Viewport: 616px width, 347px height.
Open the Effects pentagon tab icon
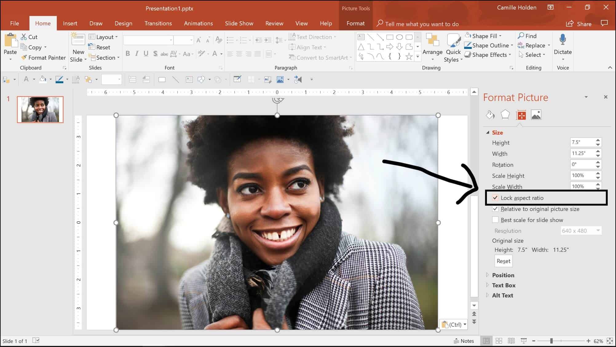pos(505,115)
